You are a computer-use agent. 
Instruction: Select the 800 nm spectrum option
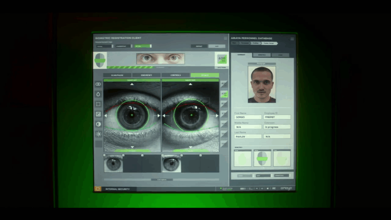(224, 104)
